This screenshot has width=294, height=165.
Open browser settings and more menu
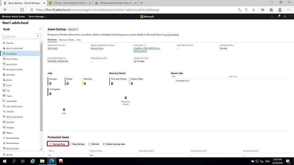(288, 10)
